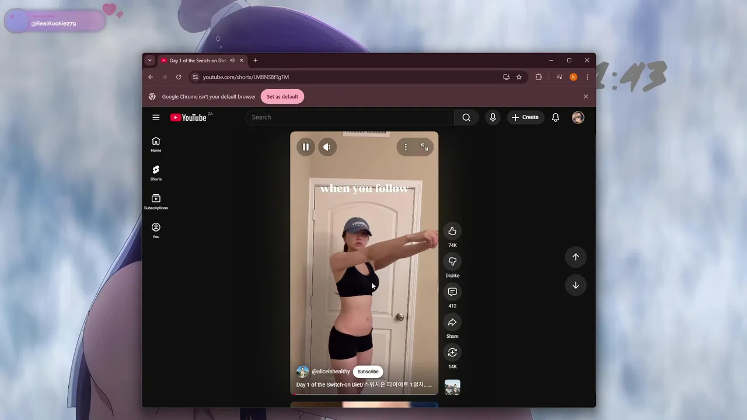Open the 412 comments panel

point(452,292)
